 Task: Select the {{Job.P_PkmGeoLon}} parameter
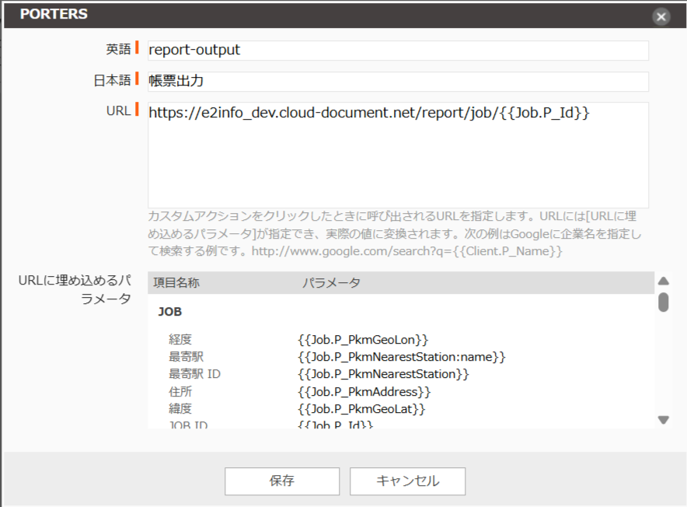point(363,340)
